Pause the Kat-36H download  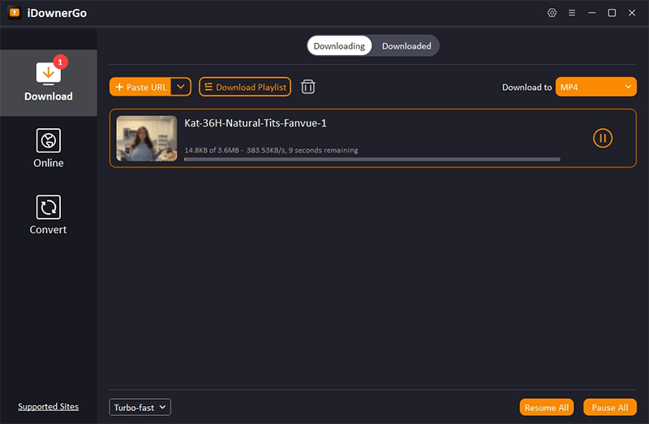(603, 138)
